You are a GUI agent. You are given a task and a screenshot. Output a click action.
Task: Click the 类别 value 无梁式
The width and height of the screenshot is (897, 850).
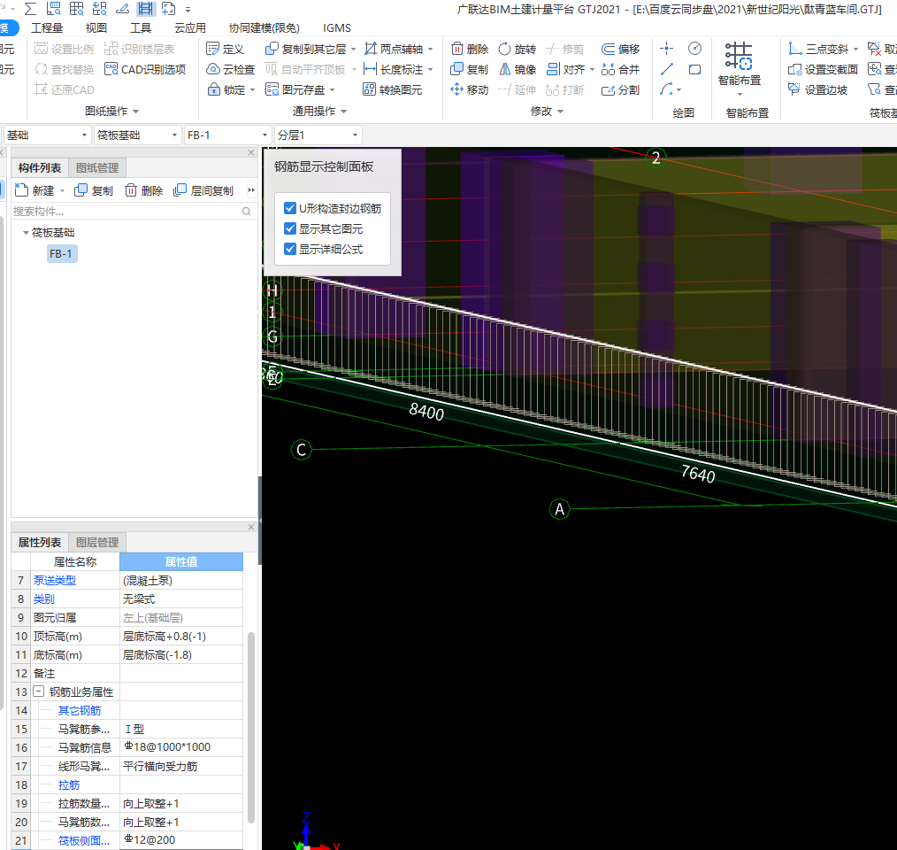[x=181, y=599]
